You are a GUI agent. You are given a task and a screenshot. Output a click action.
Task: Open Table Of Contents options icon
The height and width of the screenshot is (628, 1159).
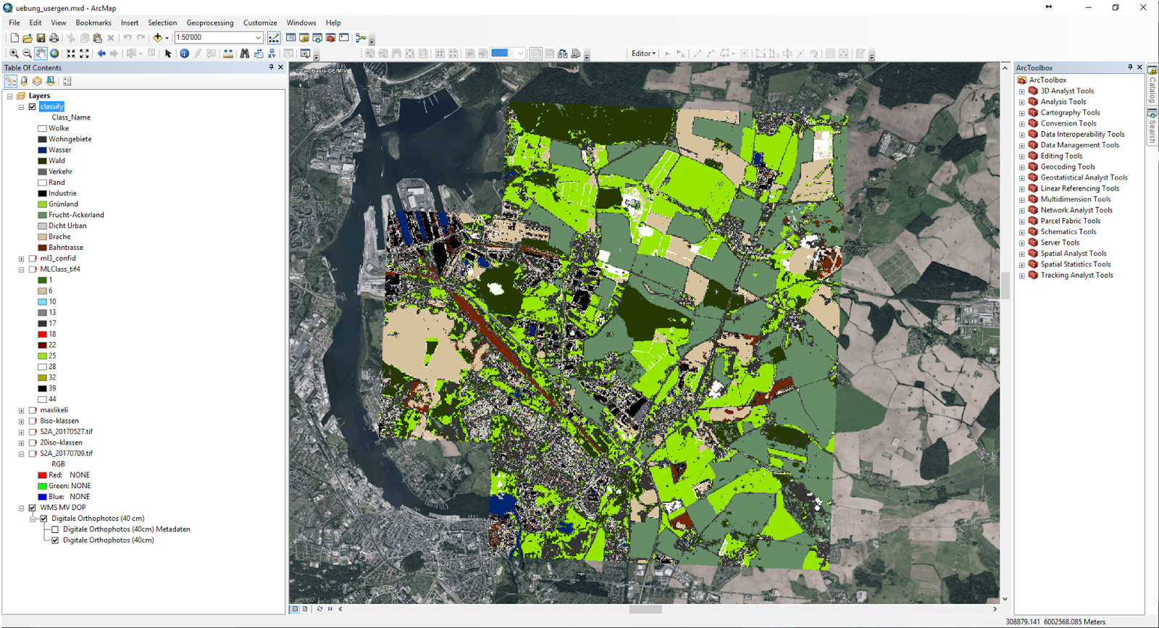click(x=67, y=81)
